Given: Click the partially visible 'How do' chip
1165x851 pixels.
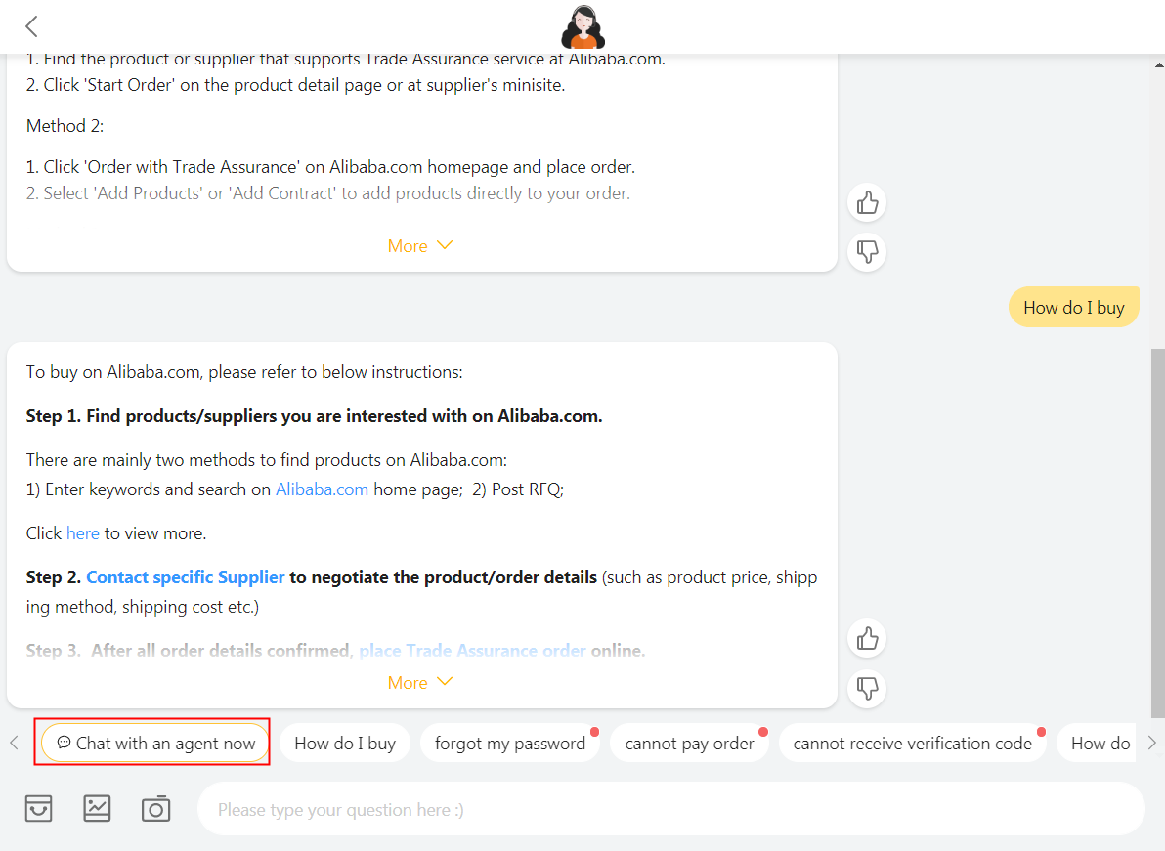Looking at the screenshot, I should pyautogui.click(x=1099, y=743).
